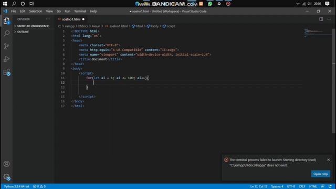Click the errors and warnings count in status bar
This screenshot has width=336, height=189.
tap(39, 186)
